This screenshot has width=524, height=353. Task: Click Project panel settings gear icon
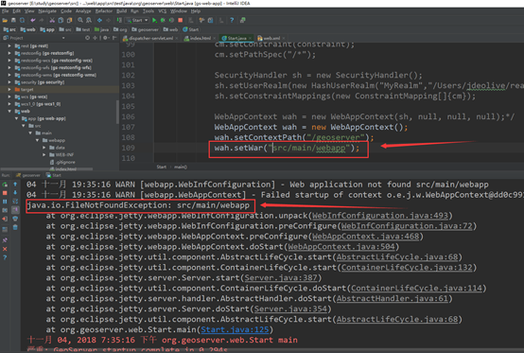106,38
